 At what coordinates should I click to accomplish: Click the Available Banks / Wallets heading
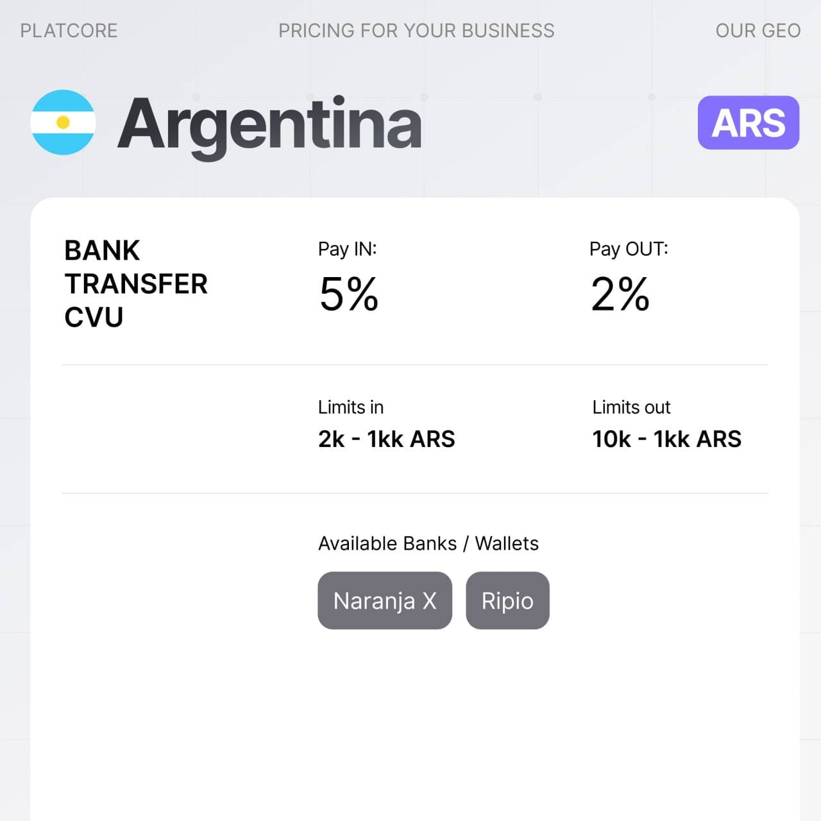428,543
